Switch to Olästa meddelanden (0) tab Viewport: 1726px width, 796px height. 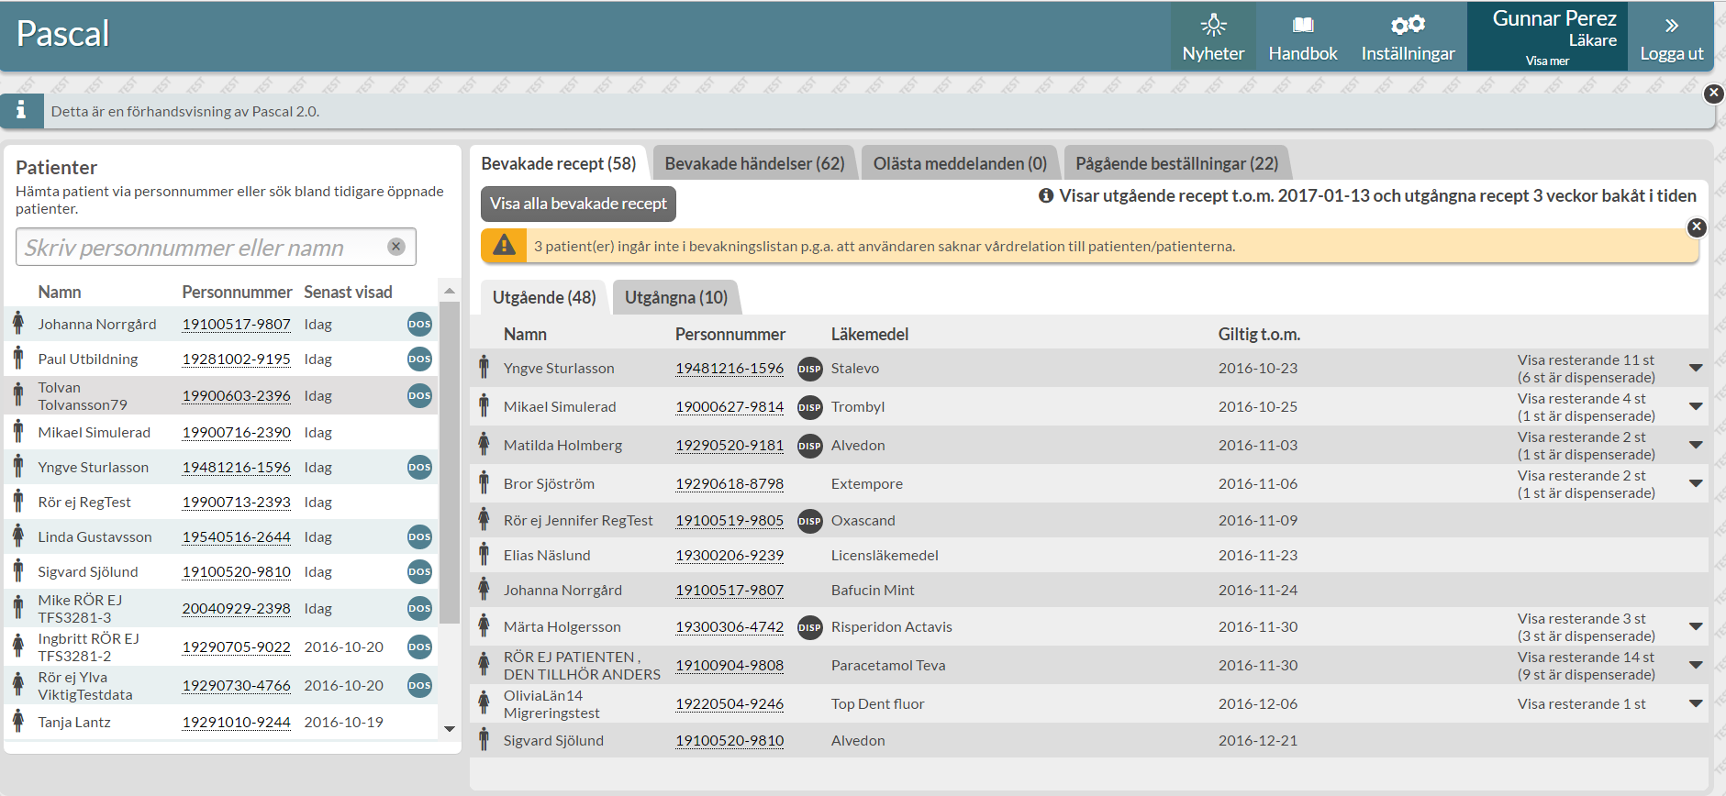coord(960,163)
